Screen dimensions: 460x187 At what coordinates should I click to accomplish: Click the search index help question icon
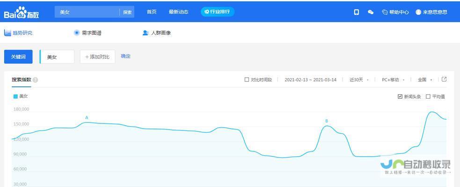click(x=35, y=80)
